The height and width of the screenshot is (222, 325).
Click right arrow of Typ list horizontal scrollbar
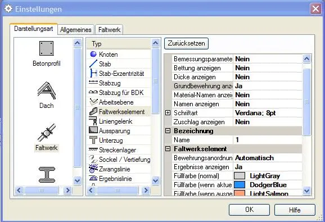tap(146, 190)
